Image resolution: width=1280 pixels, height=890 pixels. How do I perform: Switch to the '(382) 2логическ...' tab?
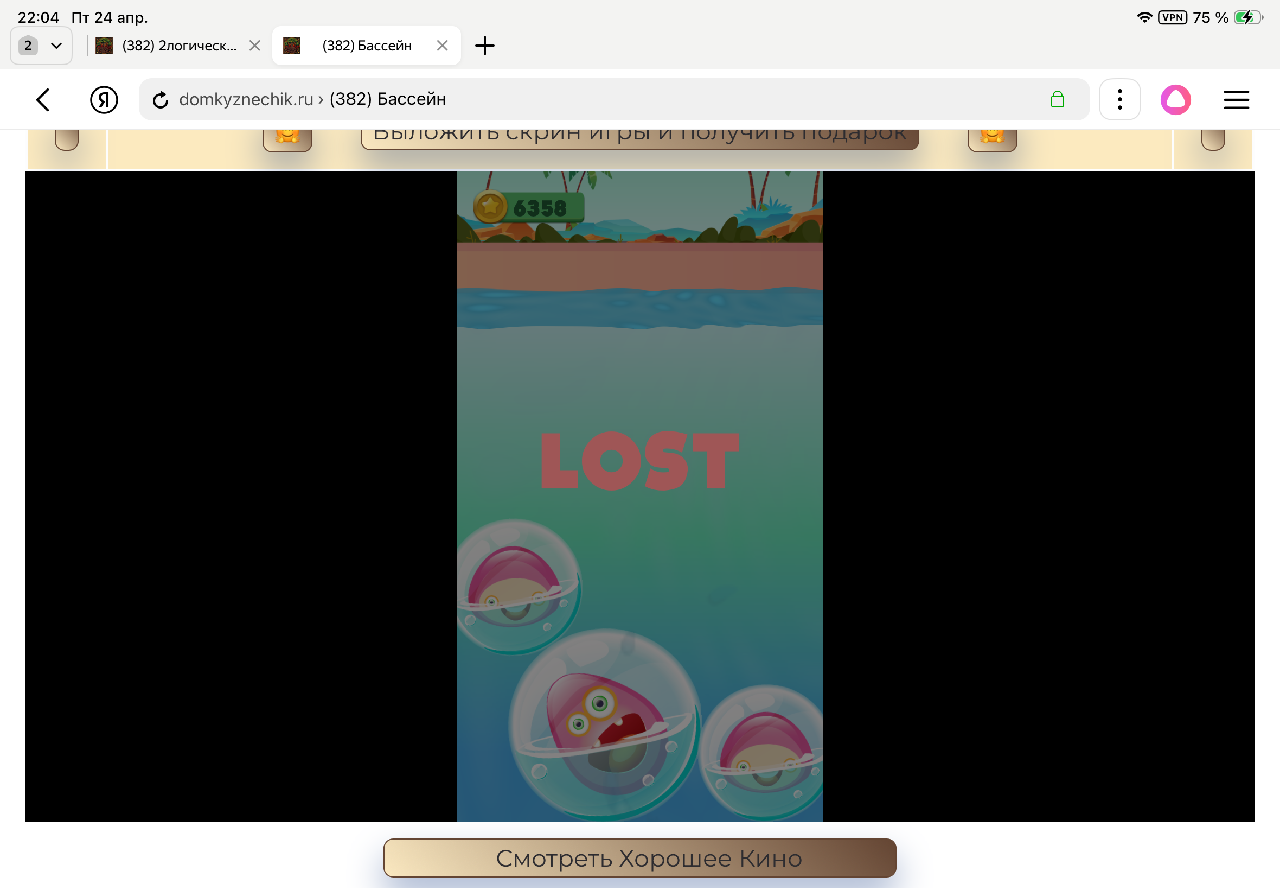point(178,46)
